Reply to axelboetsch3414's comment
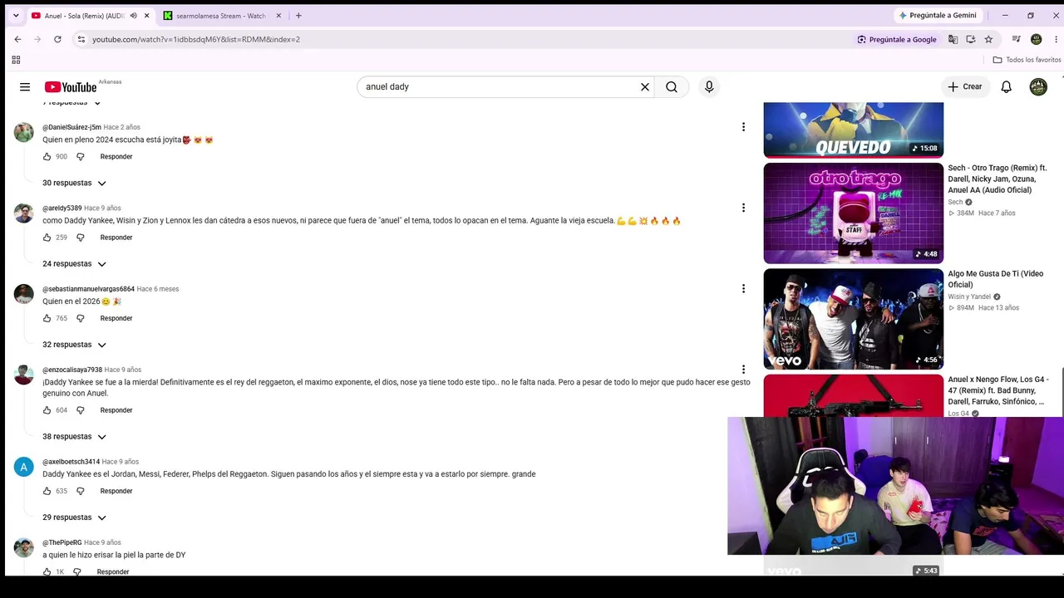This screenshot has width=1064, height=598. [x=116, y=491]
